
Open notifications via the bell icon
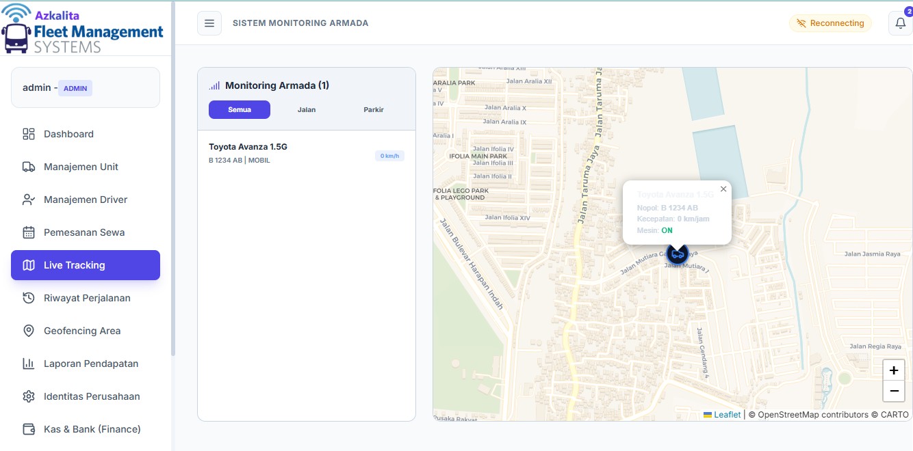pyautogui.click(x=900, y=23)
